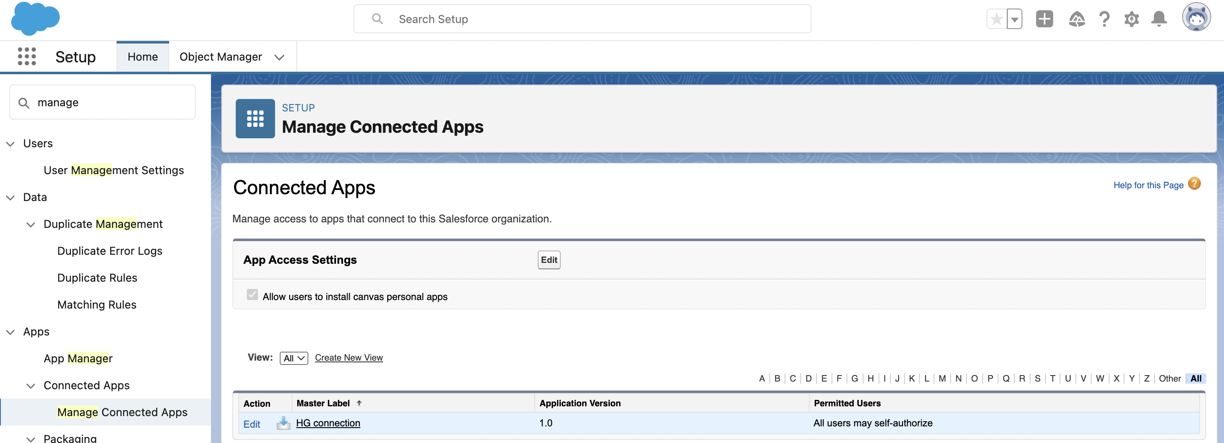This screenshot has width=1224, height=443.
Task: Open the Help for this Page link
Action: click(x=1148, y=185)
